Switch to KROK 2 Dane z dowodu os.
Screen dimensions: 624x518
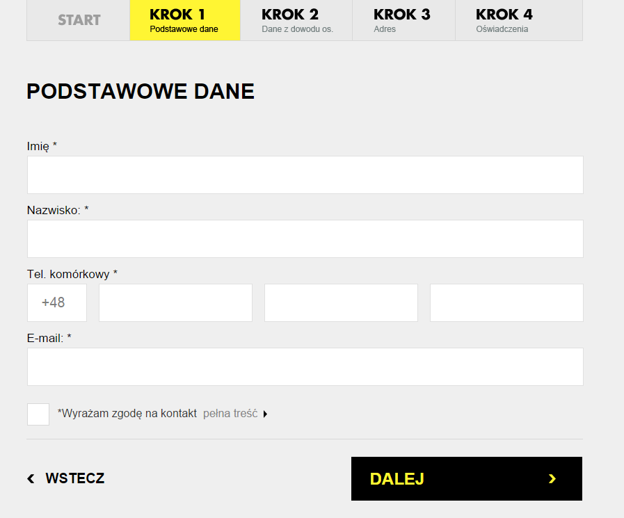click(x=296, y=20)
